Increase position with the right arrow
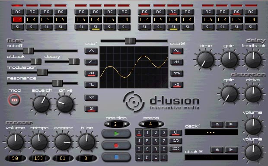Image resolution: width=268 pixels, height=166 pixels. tap(126, 124)
